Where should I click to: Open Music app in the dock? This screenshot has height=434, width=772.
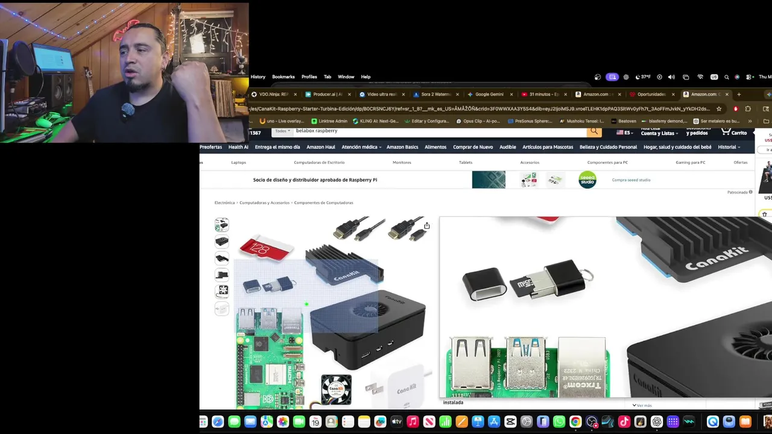(x=413, y=422)
